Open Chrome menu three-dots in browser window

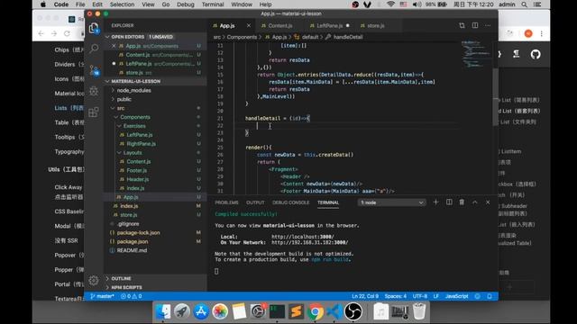[x=541, y=33]
